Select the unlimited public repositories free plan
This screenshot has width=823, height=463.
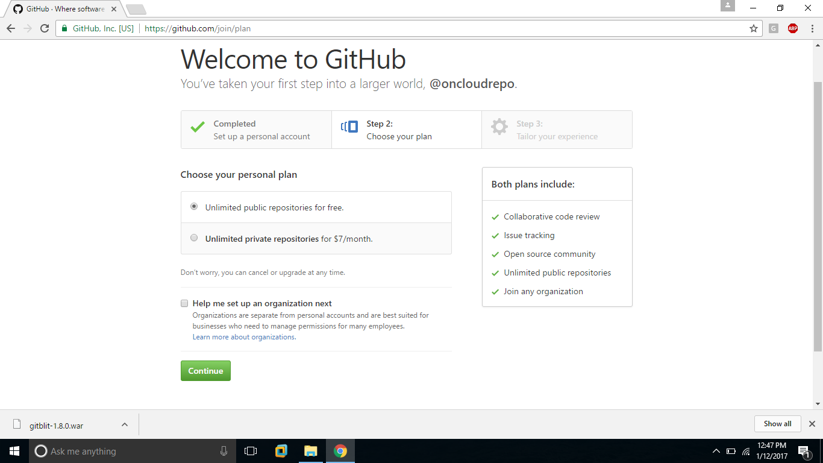(x=194, y=206)
